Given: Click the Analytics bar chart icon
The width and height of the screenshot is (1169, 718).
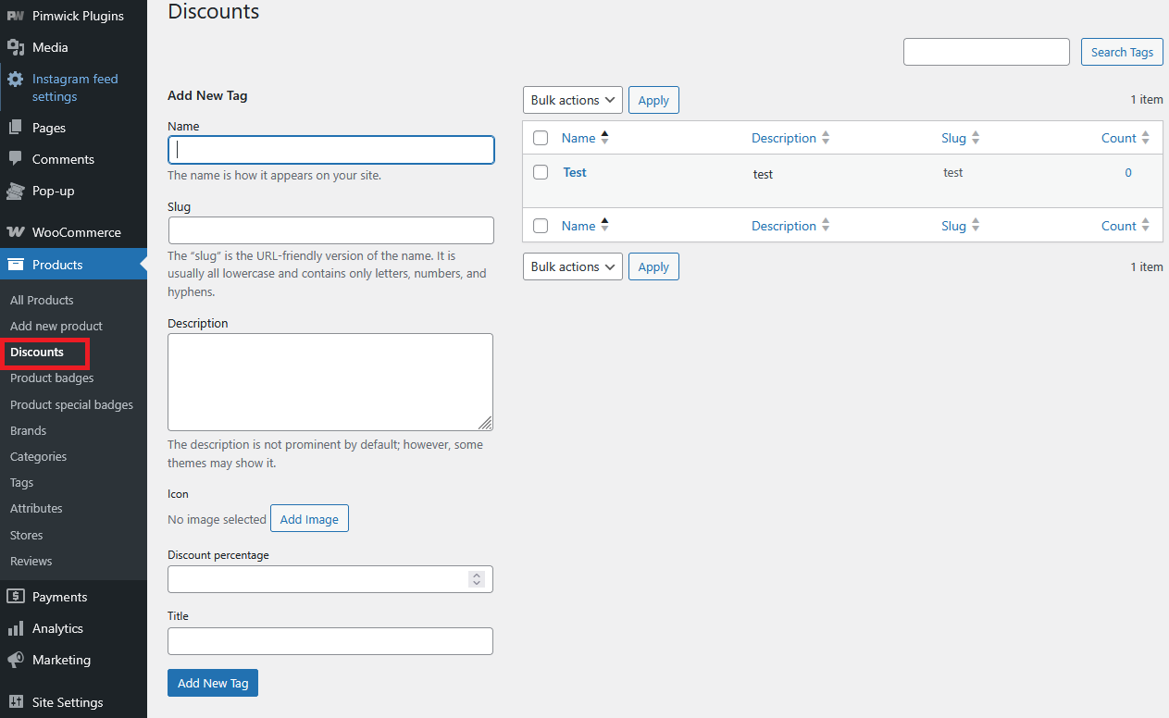Looking at the screenshot, I should point(15,628).
